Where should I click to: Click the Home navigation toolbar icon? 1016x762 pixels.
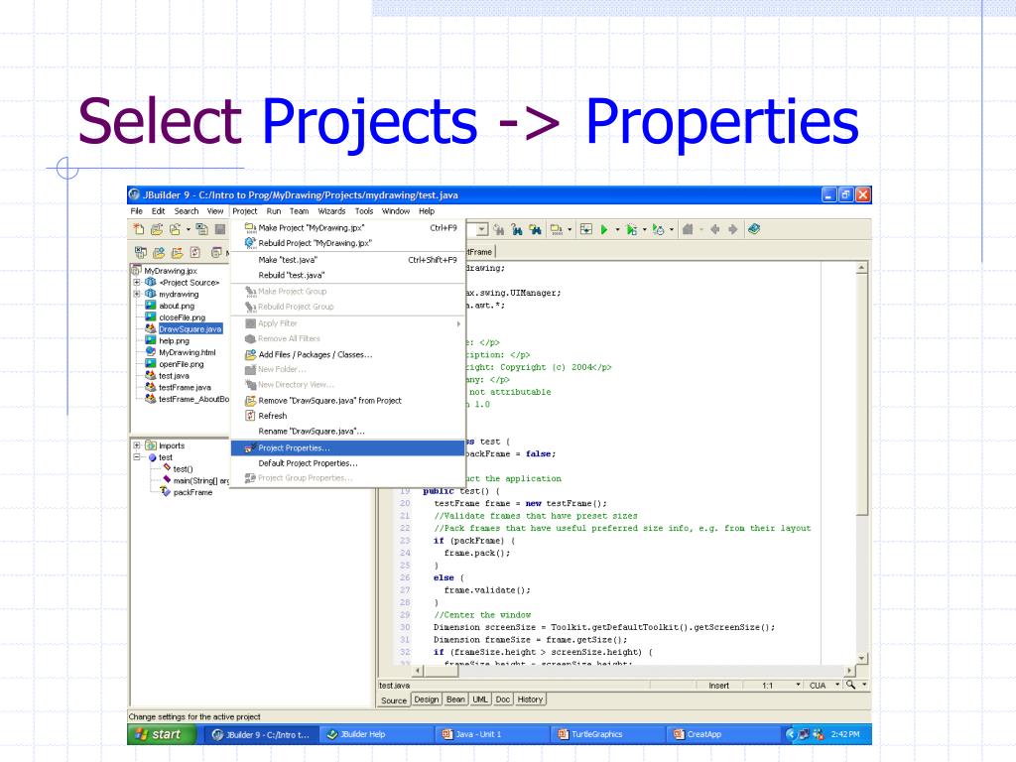click(x=689, y=229)
